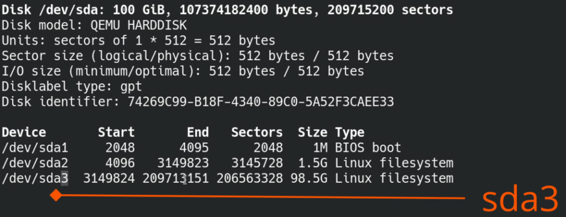
Task: Click the BIOS boot partition type
Action: pos(368,148)
